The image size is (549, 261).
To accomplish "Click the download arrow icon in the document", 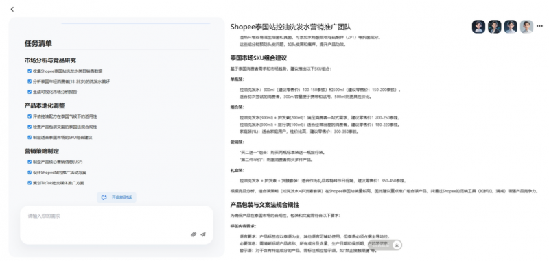I will tap(397, 245).
